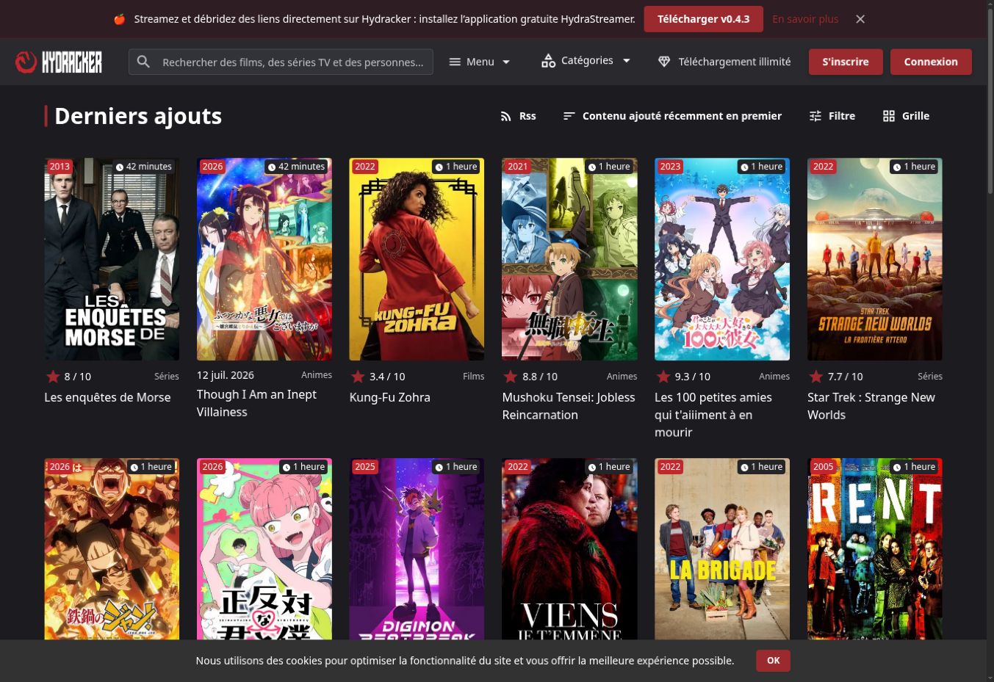994x682 pixels.
Task: Open the Mushoku Tensei poster
Action: 569,259
